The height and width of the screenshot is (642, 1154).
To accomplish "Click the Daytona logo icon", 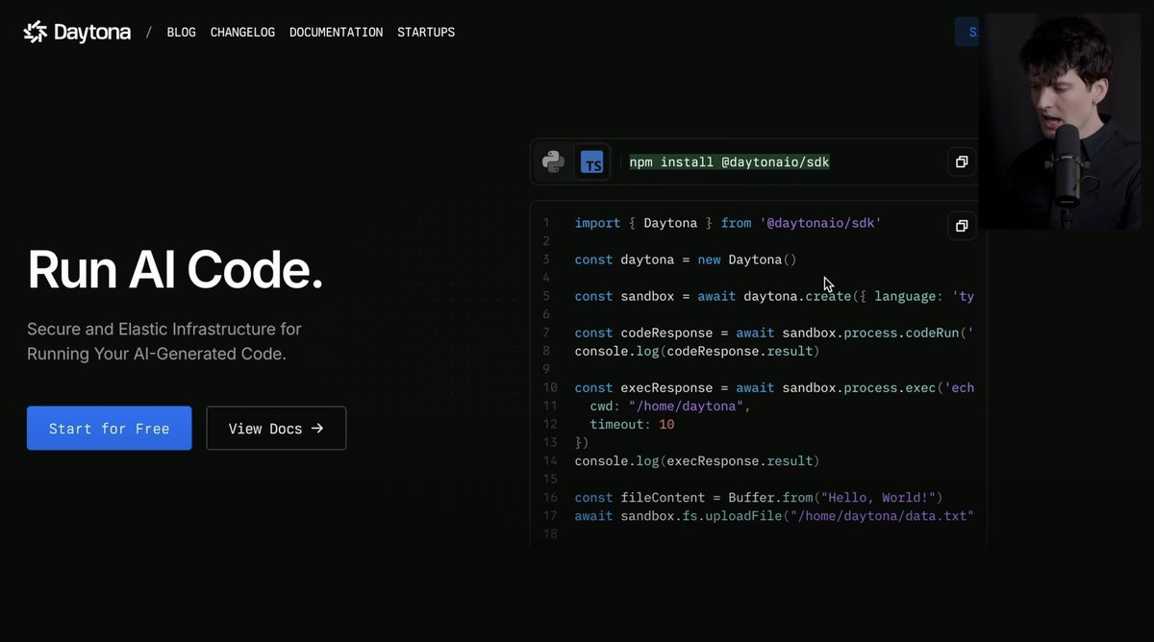I will coord(36,33).
